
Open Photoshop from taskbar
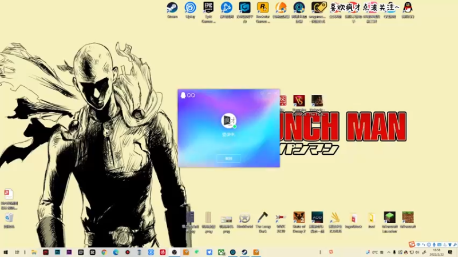tap(57, 252)
